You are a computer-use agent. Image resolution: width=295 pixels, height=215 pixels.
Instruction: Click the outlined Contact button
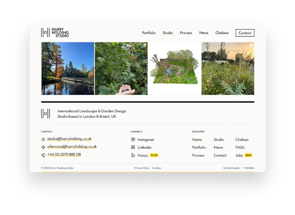tap(245, 33)
